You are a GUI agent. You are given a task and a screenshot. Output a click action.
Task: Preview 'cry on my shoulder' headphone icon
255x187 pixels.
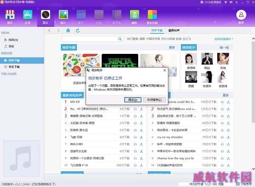(x=222, y=137)
